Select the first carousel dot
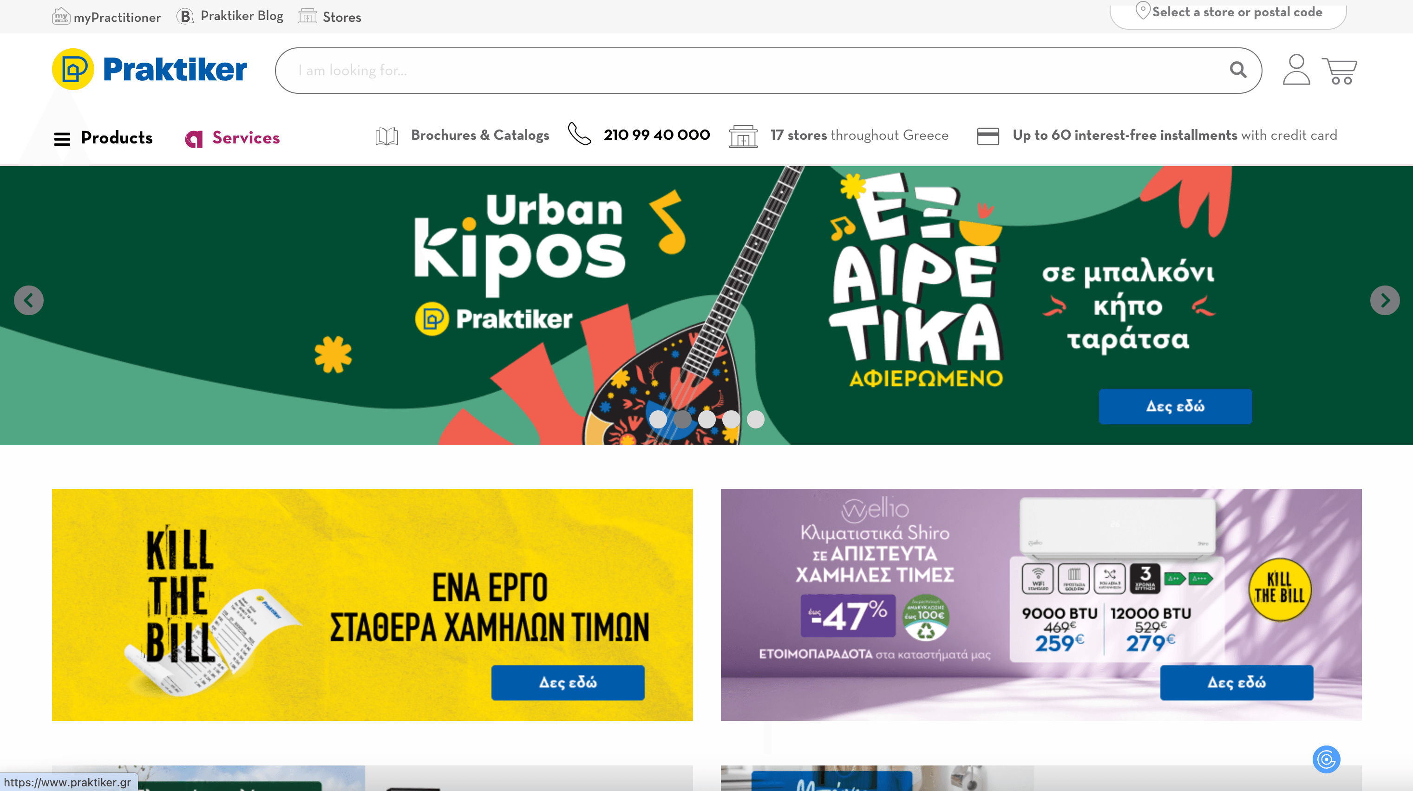Screen dimensions: 1413x791 658,419
